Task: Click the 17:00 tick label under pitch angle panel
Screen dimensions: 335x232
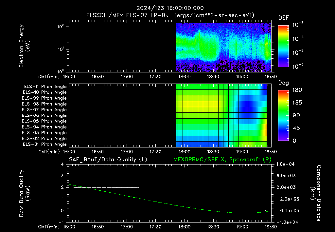Action: point(127,152)
